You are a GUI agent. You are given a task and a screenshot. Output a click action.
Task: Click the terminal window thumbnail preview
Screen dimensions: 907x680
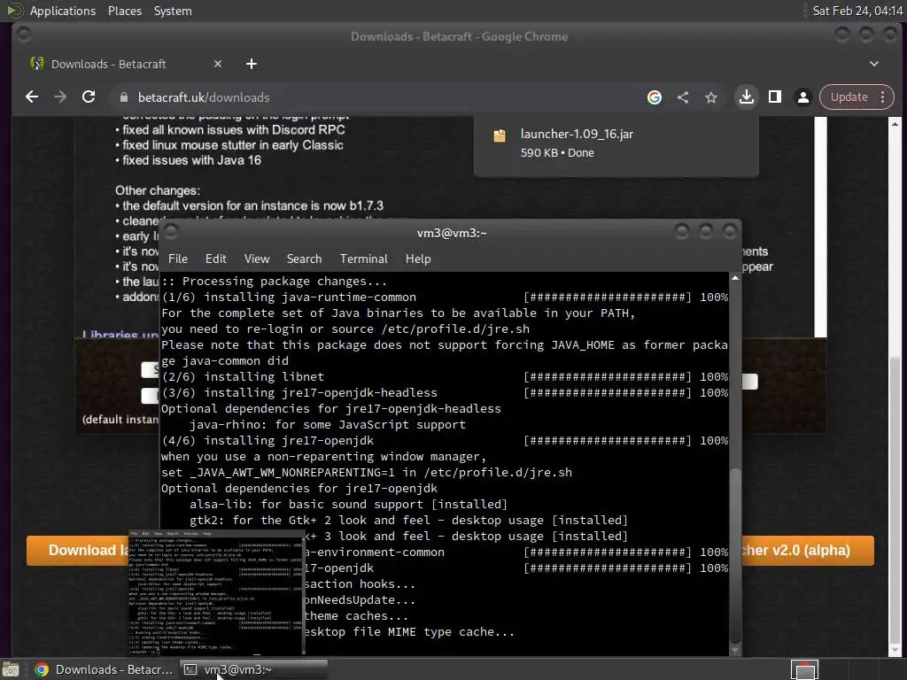[x=216, y=592]
